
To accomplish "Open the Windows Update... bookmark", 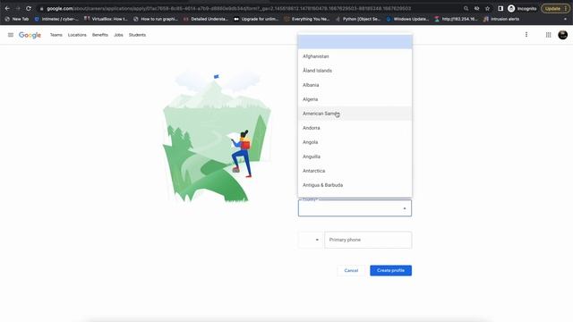I will (407, 19).
